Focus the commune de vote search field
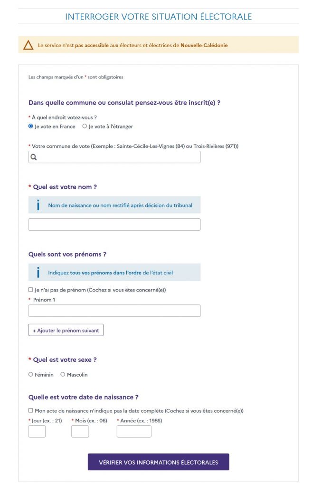 tap(119, 157)
